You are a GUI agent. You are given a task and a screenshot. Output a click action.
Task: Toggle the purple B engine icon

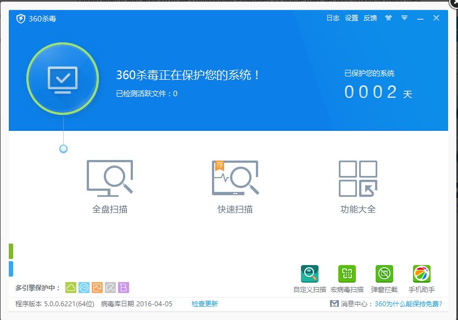[124, 288]
